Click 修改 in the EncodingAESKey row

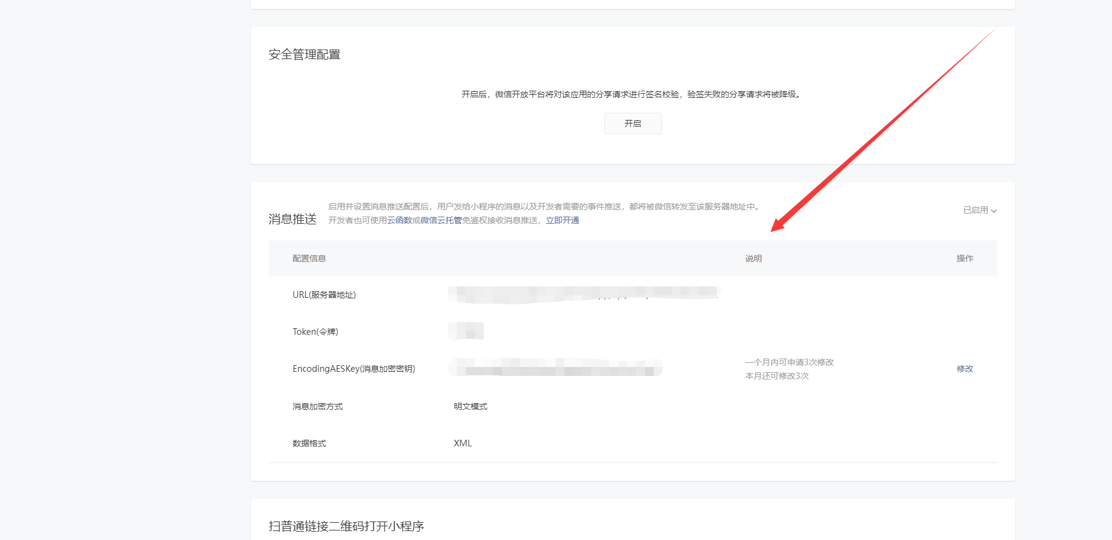click(x=964, y=369)
